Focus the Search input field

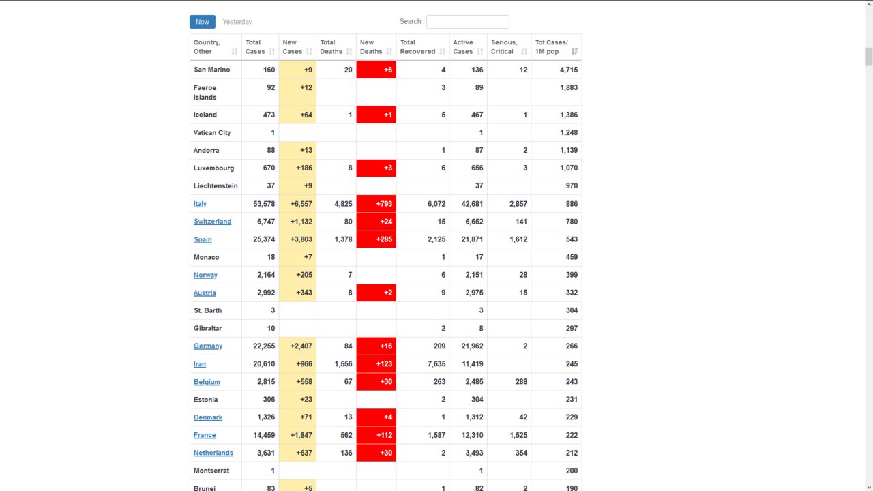pos(468,22)
